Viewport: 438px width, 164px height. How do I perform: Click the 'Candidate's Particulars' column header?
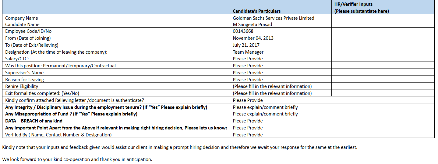pos(256,11)
